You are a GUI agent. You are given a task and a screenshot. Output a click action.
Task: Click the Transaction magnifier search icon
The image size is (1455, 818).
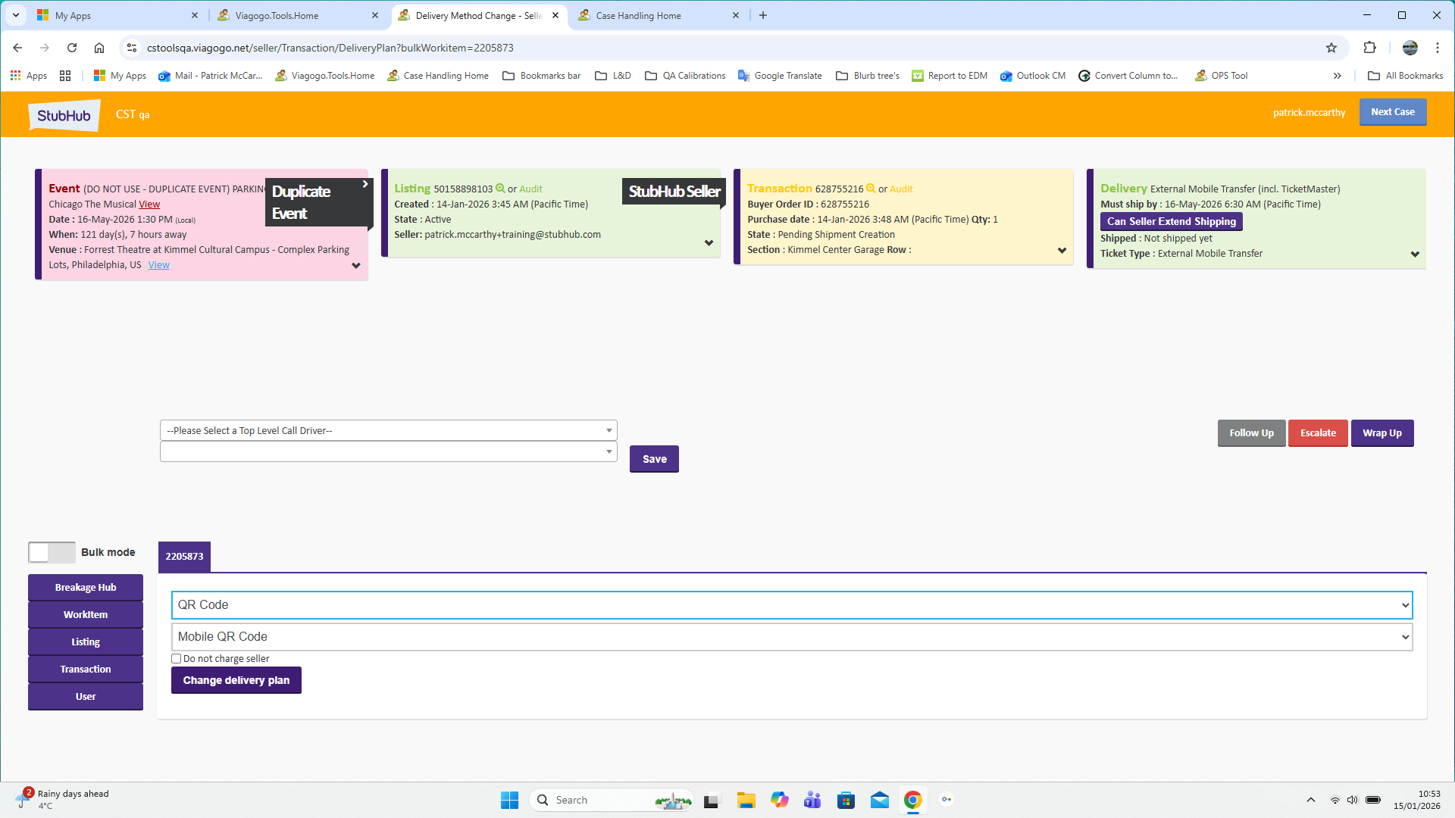[x=871, y=189]
